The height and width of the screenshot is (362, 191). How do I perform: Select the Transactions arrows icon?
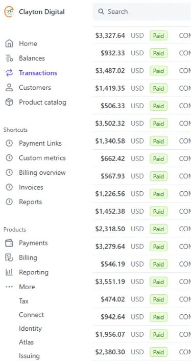9,73
